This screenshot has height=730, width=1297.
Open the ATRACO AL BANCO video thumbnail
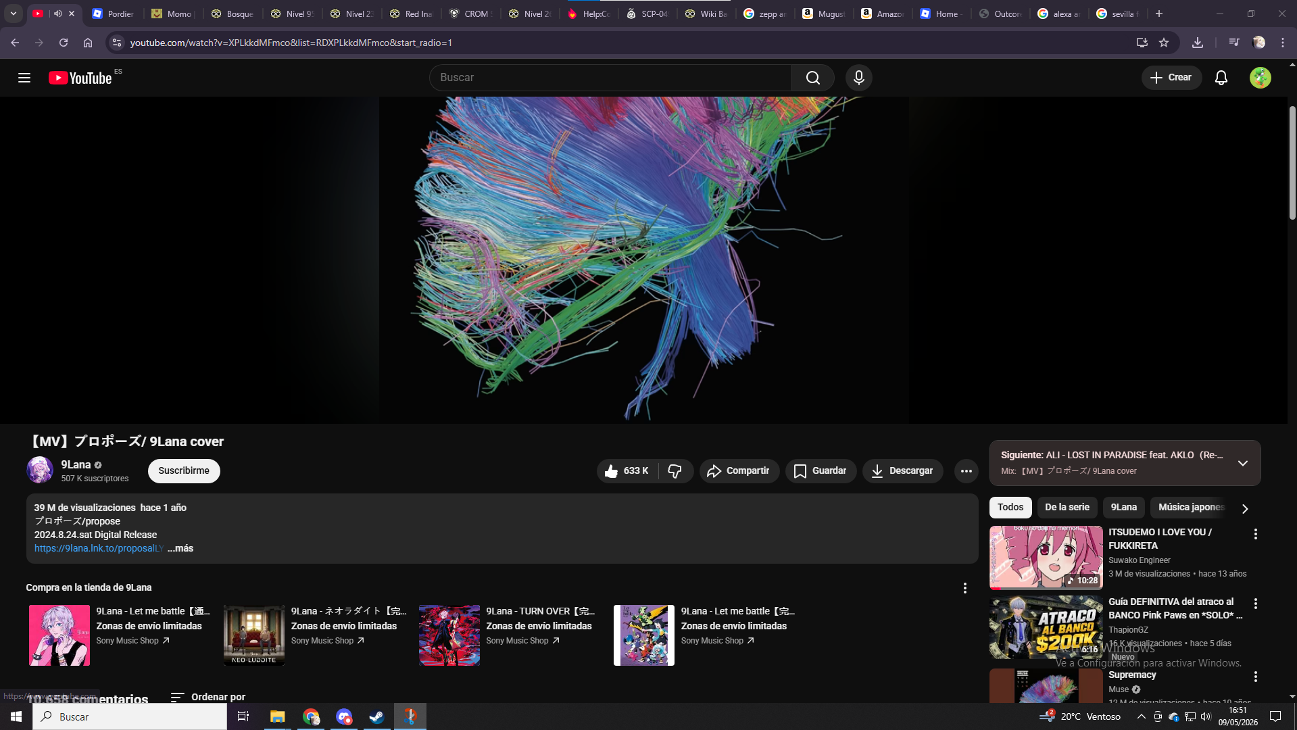(x=1046, y=627)
